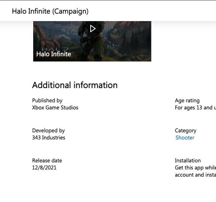
Task: Open the Halo Infinite trailer thumbnail
Action: [92, 41]
